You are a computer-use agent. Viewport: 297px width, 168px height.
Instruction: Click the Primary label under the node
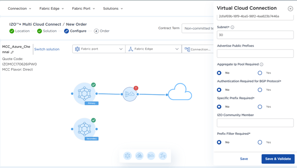[91, 103]
